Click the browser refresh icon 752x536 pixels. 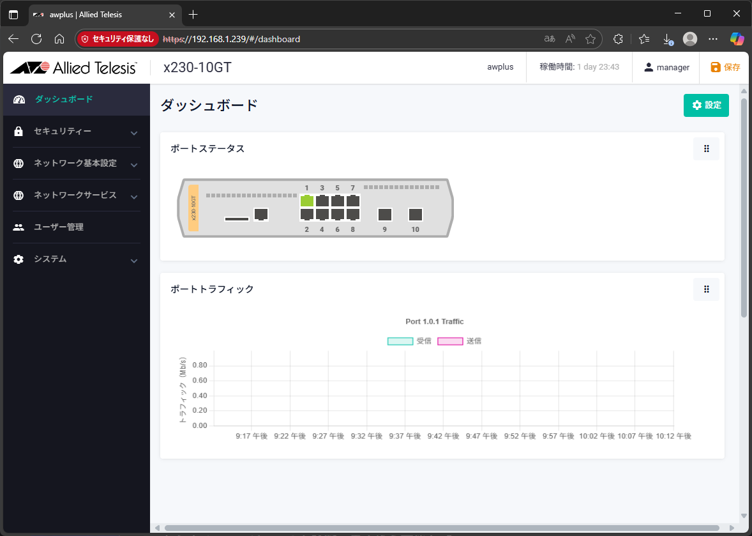click(36, 39)
